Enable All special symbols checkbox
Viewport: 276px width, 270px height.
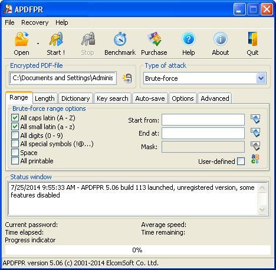[15, 144]
